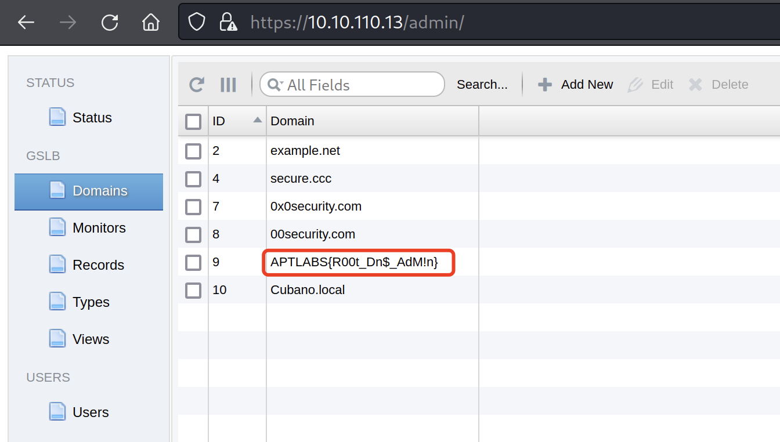780x442 pixels.
Task: Check the box for example.net row
Action: click(x=193, y=151)
